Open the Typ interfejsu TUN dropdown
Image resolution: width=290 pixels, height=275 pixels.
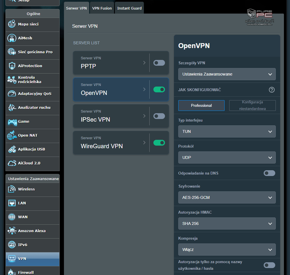[227, 132]
